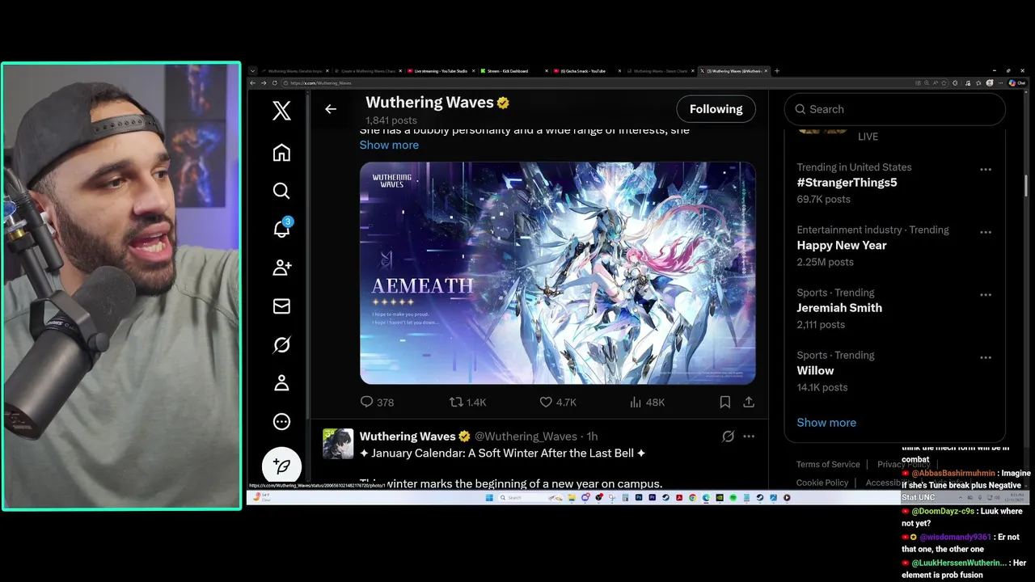Open Windows Start button on taskbar
The height and width of the screenshot is (582, 1035).
click(x=489, y=498)
